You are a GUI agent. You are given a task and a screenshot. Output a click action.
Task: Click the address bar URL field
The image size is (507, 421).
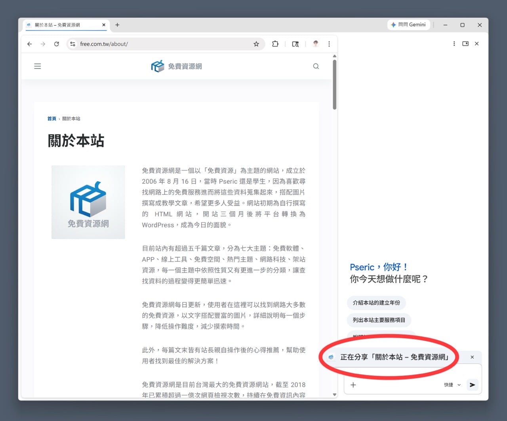pyautogui.click(x=158, y=44)
